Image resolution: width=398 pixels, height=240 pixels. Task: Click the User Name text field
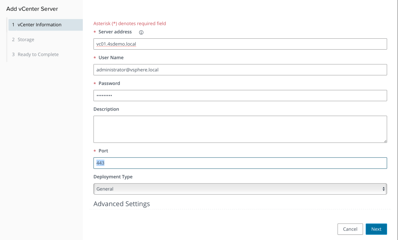tap(240, 70)
